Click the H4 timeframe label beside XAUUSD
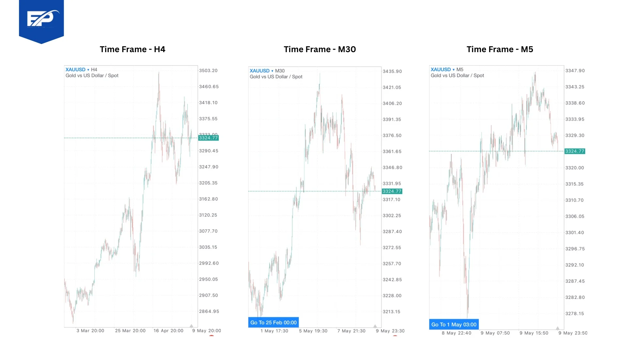 tap(94, 69)
